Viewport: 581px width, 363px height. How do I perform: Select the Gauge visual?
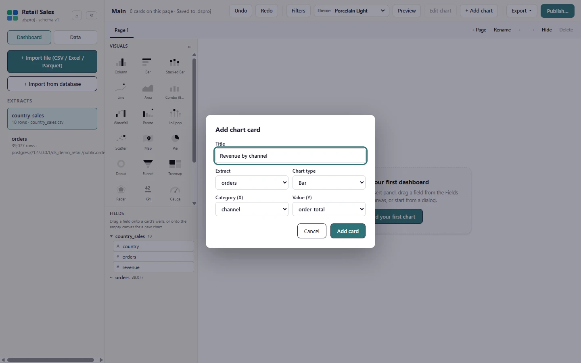coord(175,193)
